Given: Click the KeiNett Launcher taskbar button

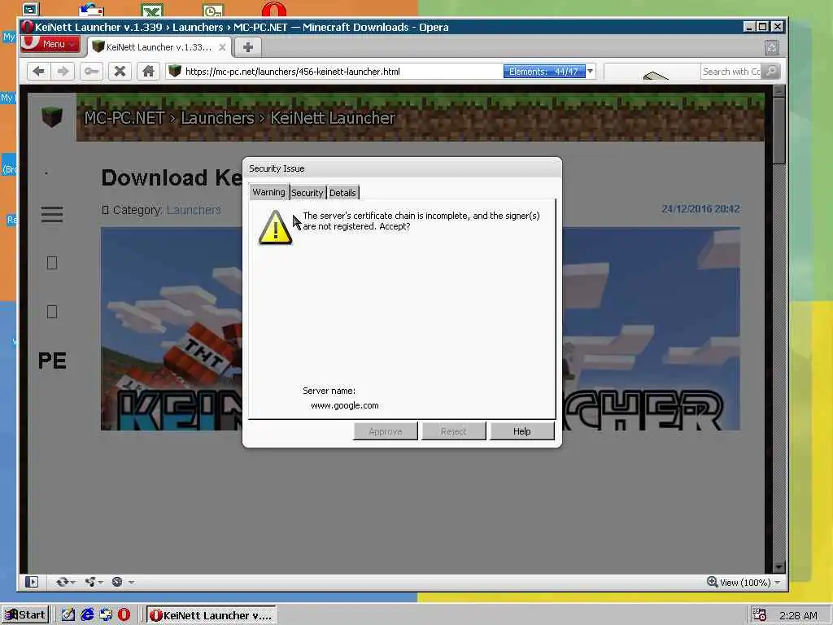Looking at the screenshot, I should (212, 615).
